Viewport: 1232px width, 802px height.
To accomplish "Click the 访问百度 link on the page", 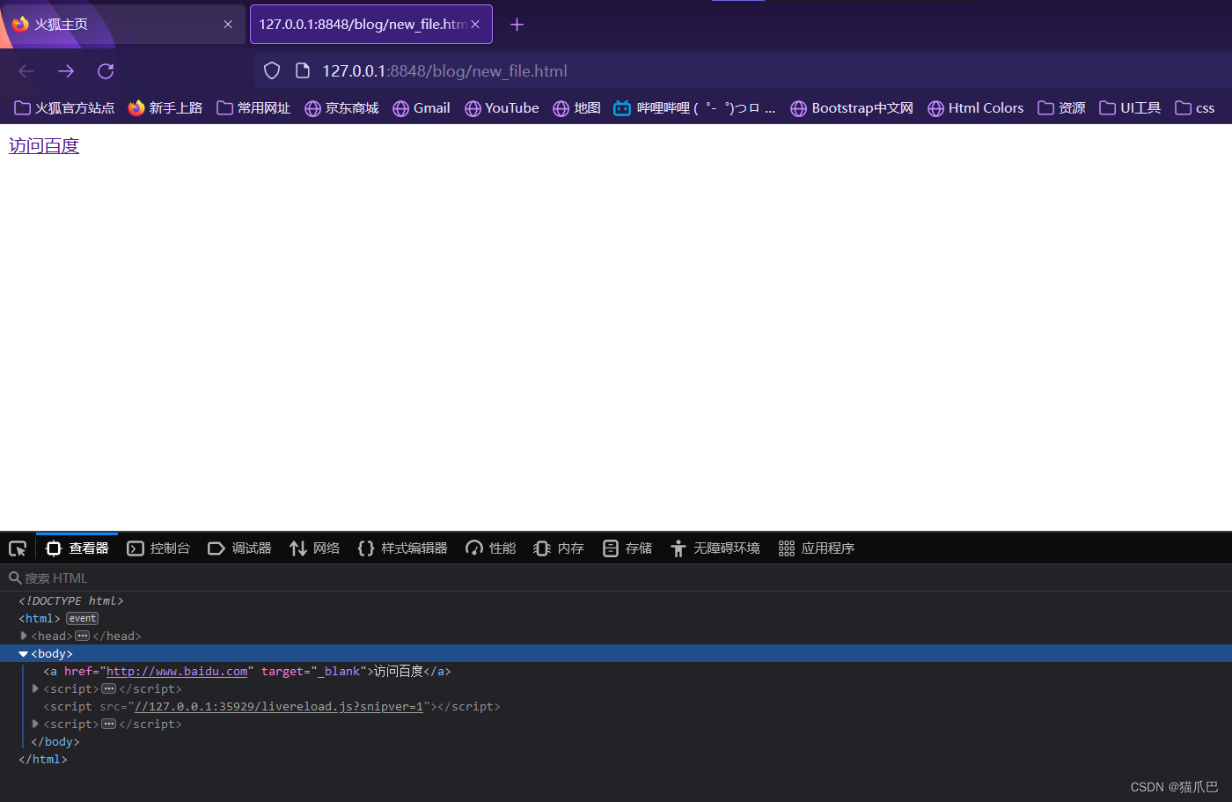I will click(x=44, y=146).
